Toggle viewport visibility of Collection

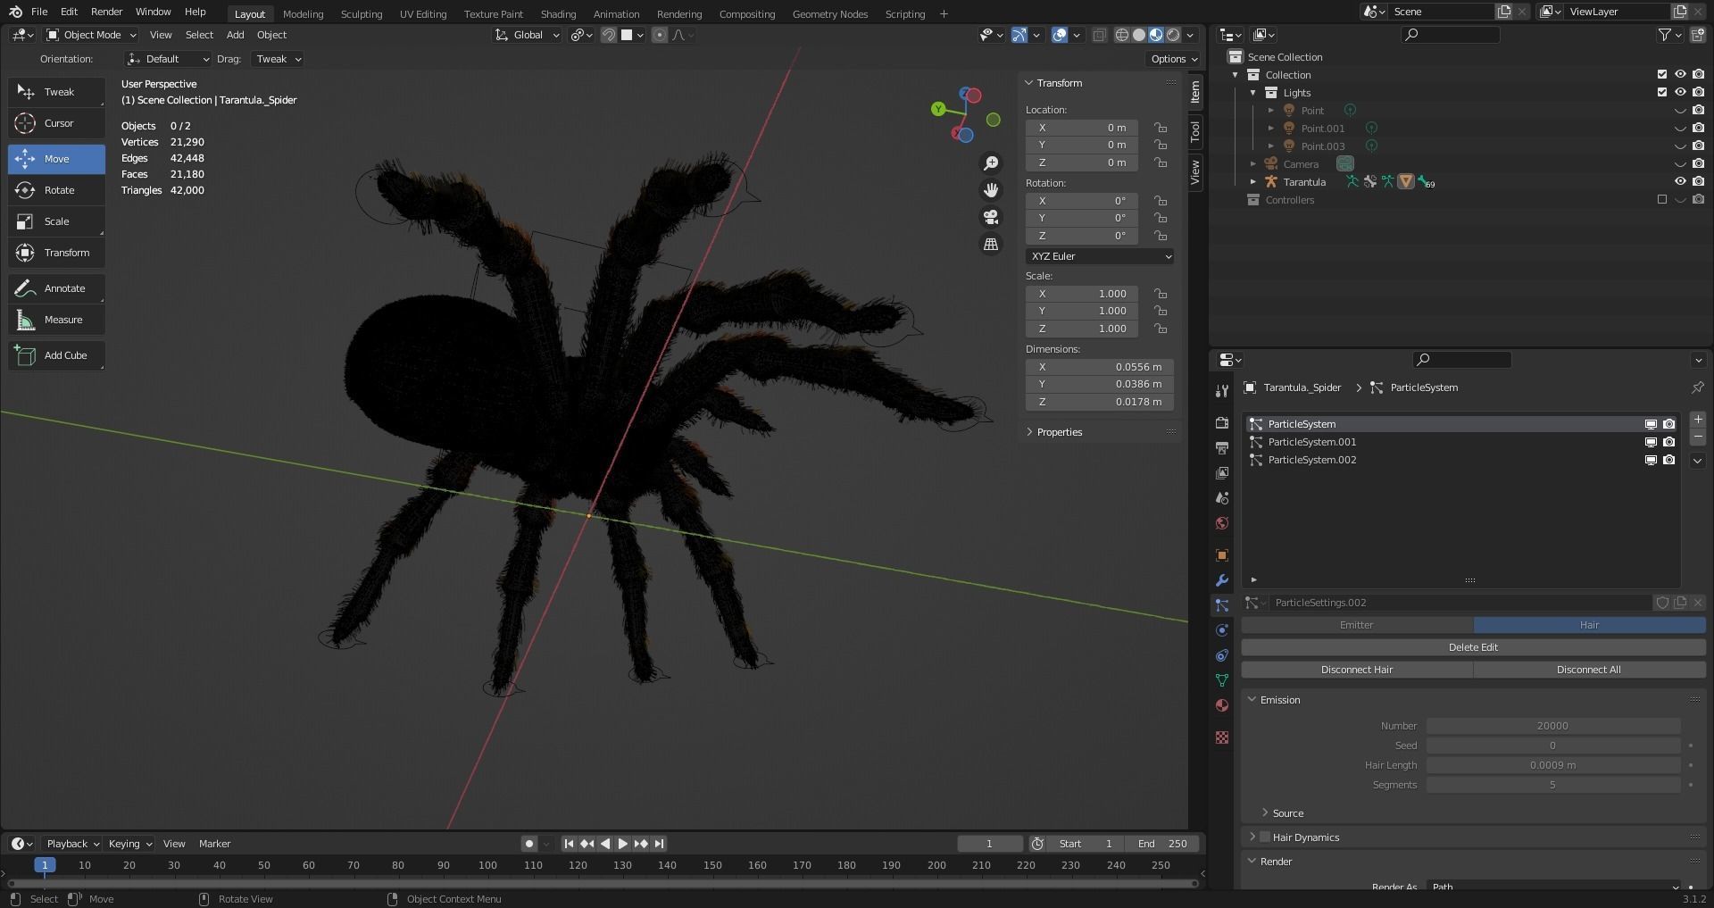pyautogui.click(x=1680, y=75)
